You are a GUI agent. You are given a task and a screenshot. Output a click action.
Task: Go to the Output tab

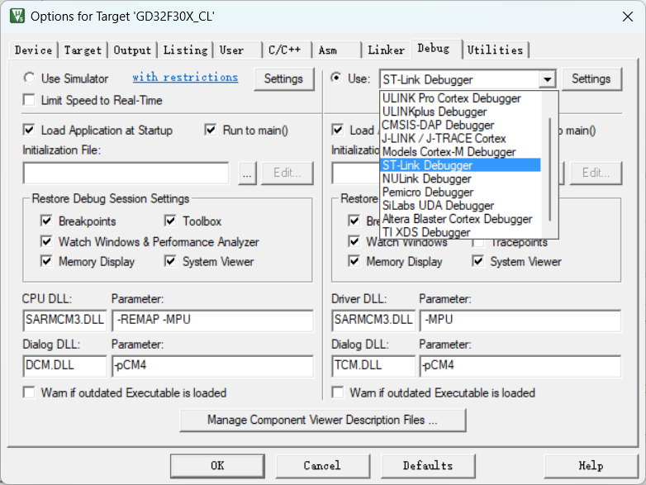[x=132, y=50]
